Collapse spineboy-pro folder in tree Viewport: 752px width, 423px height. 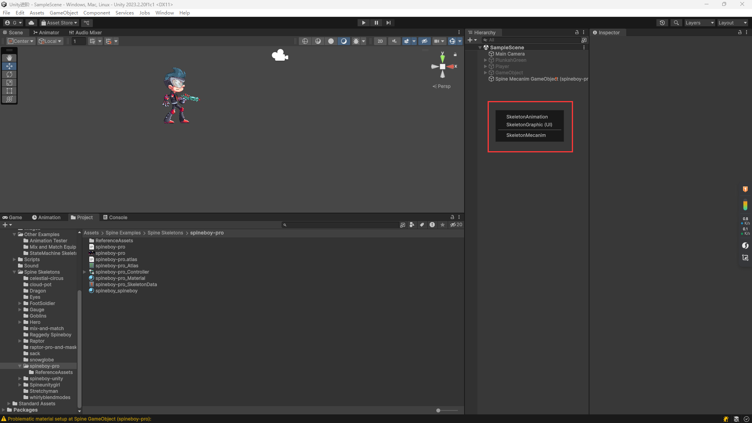[x=20, y=366]
